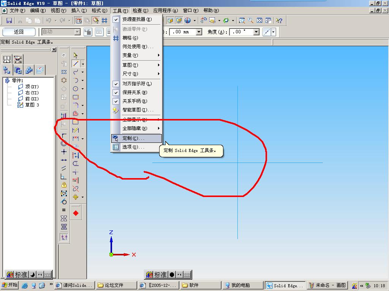Screen dimensions: 389x291
Task: Choose 智能草图 menu entry
Action: tap(136, 110)
